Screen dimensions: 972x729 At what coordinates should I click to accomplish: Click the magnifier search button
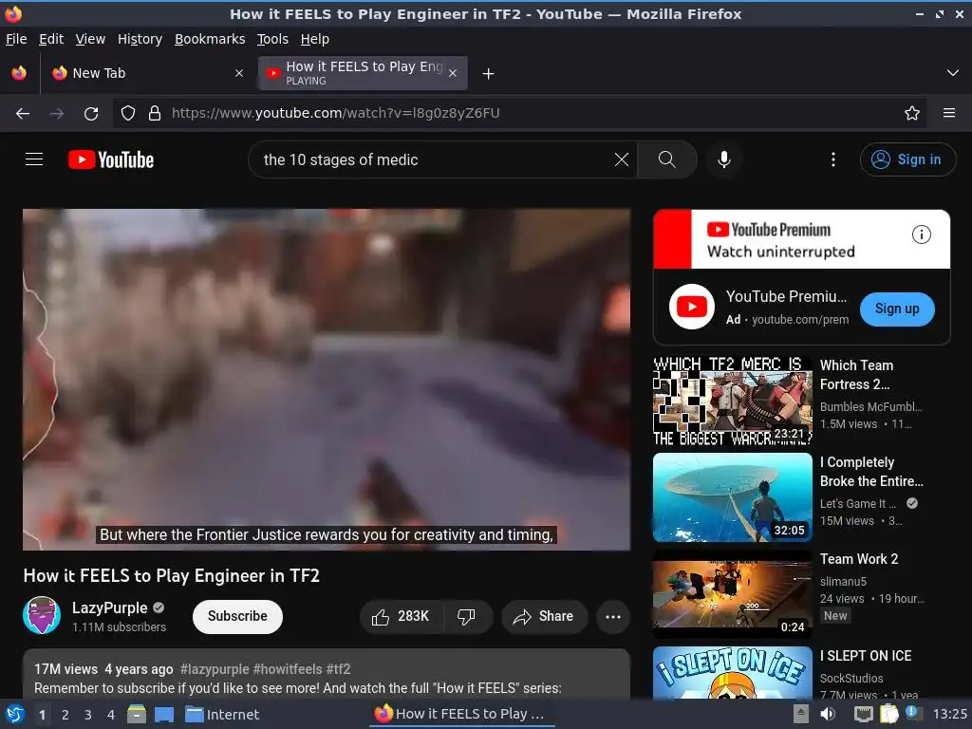coord(667,159)
